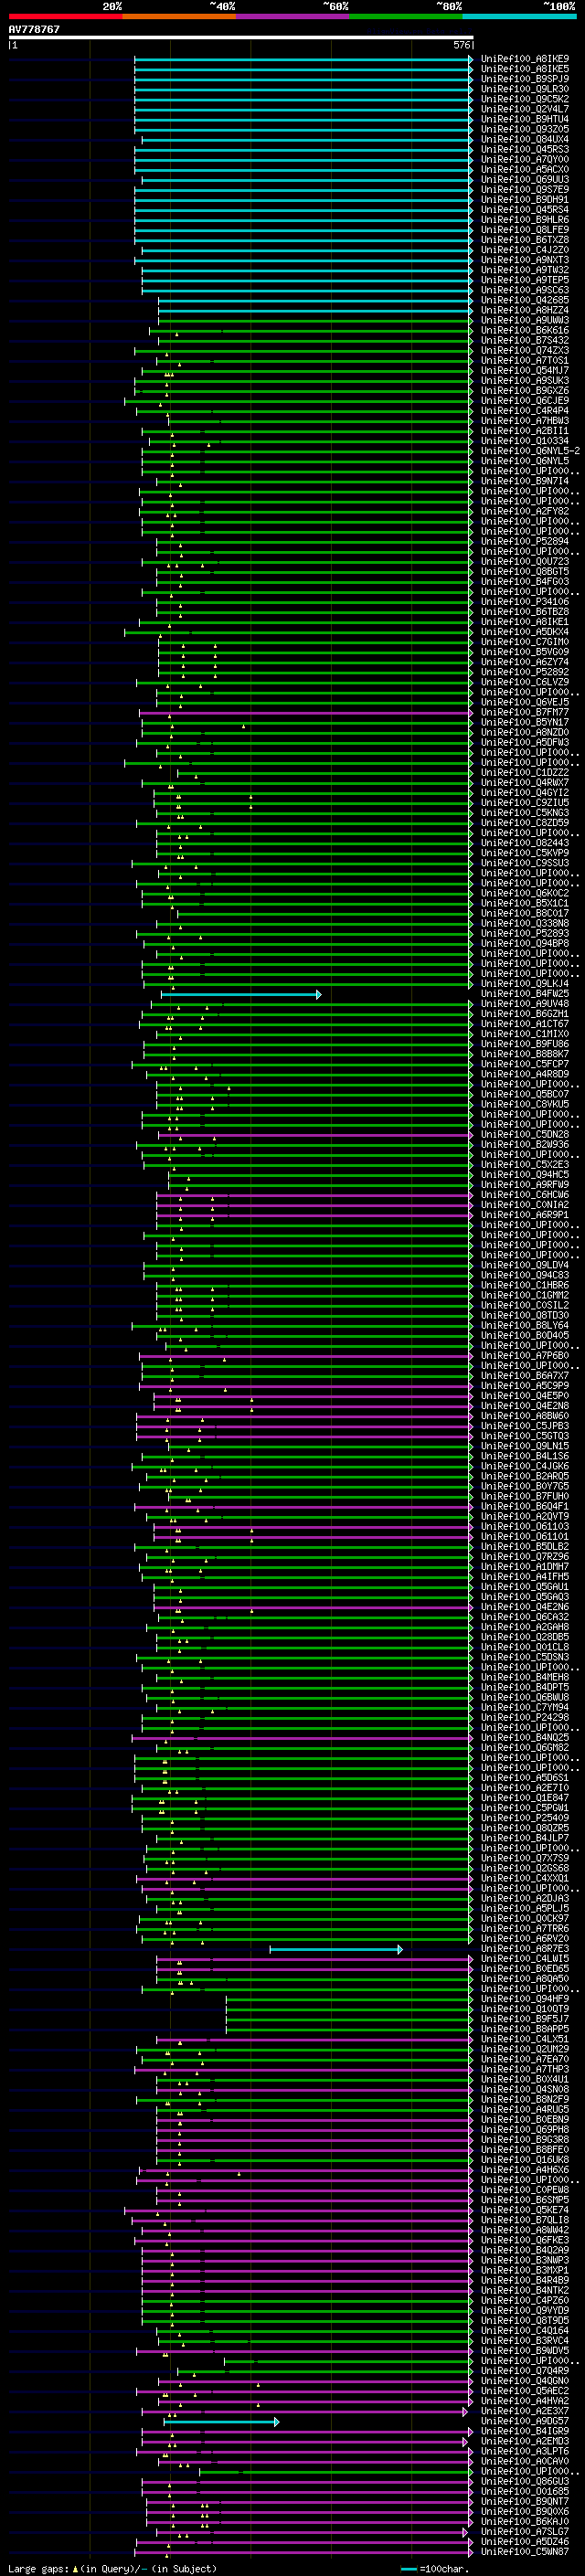Open hit UniRef100_Q2V4L7
Image resolution: width=585 pixels, height=2576 pixels.
[x=525, y=109]
